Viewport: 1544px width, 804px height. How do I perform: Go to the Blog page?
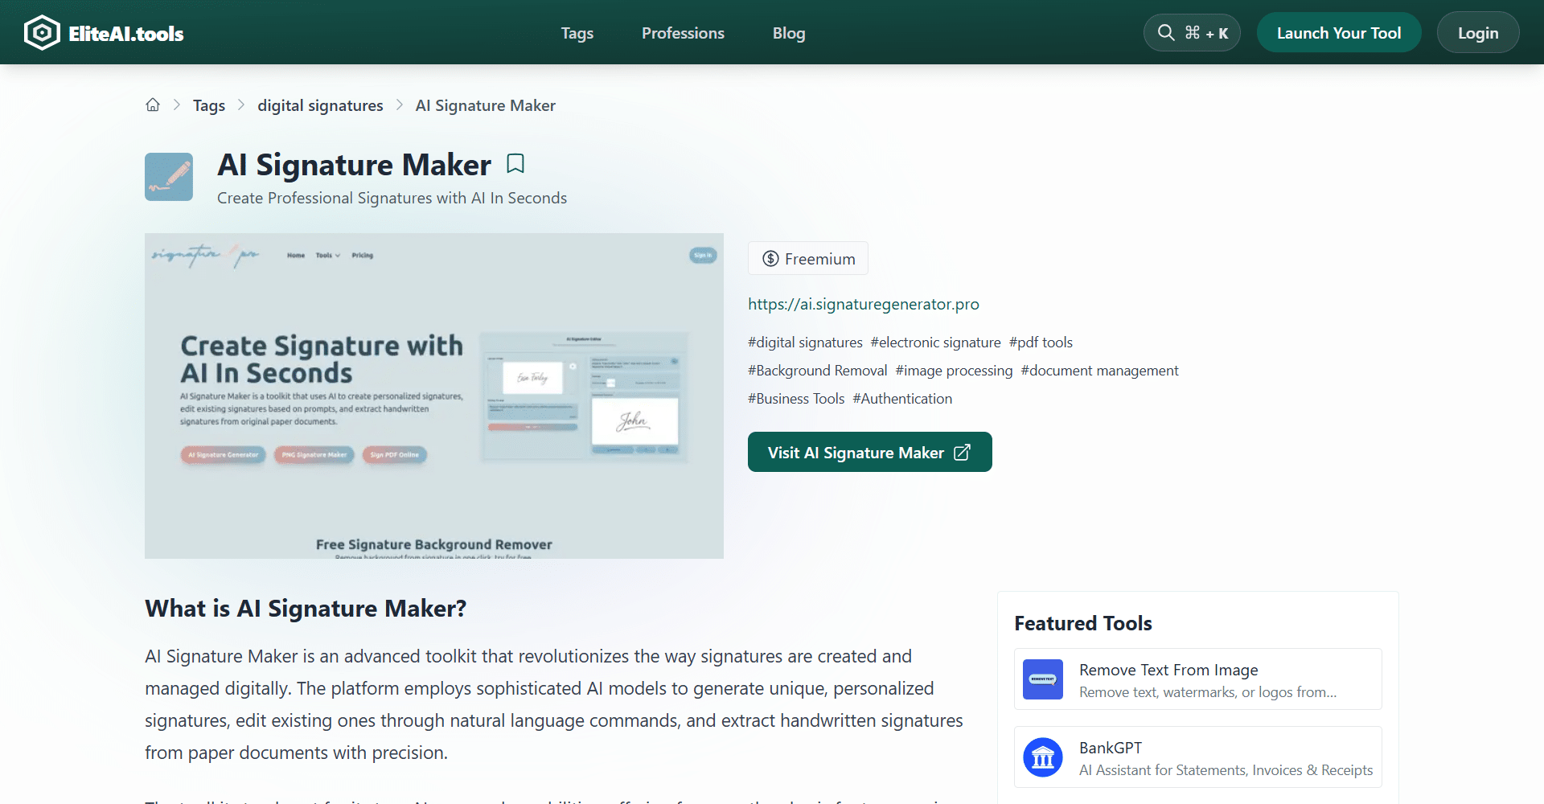(x=789, y=33)
